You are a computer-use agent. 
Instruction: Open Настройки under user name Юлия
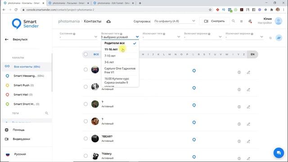[265, 23]
